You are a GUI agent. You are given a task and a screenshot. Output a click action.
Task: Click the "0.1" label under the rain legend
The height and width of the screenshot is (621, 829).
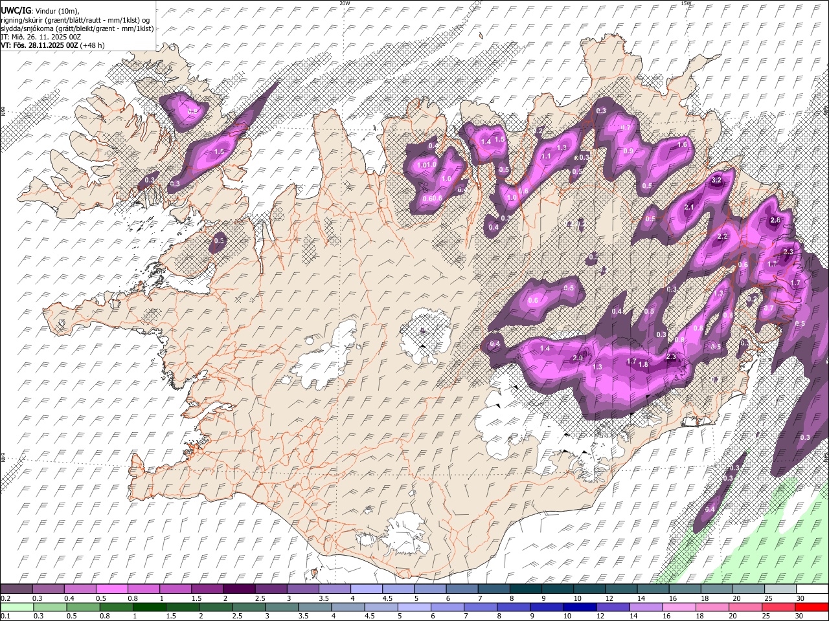tap(5, 616)
